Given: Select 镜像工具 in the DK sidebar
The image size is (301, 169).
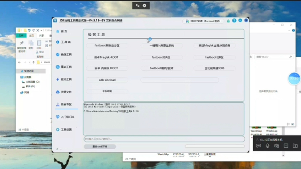Looking at the screenshot, I should (64, 54).
